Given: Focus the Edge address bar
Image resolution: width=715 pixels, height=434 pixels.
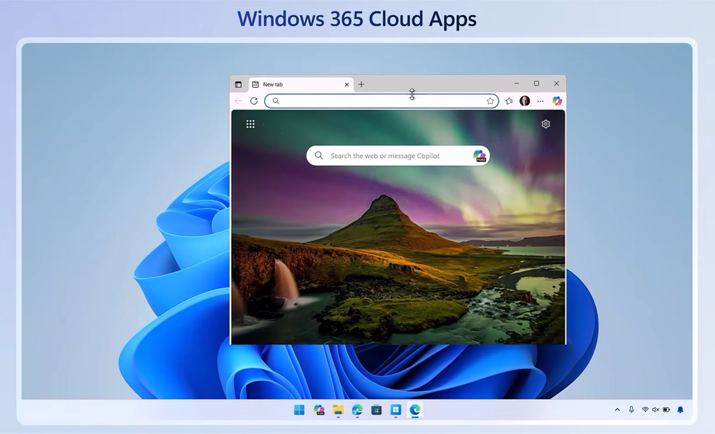Looking at the screenshot, I should 381,101.
